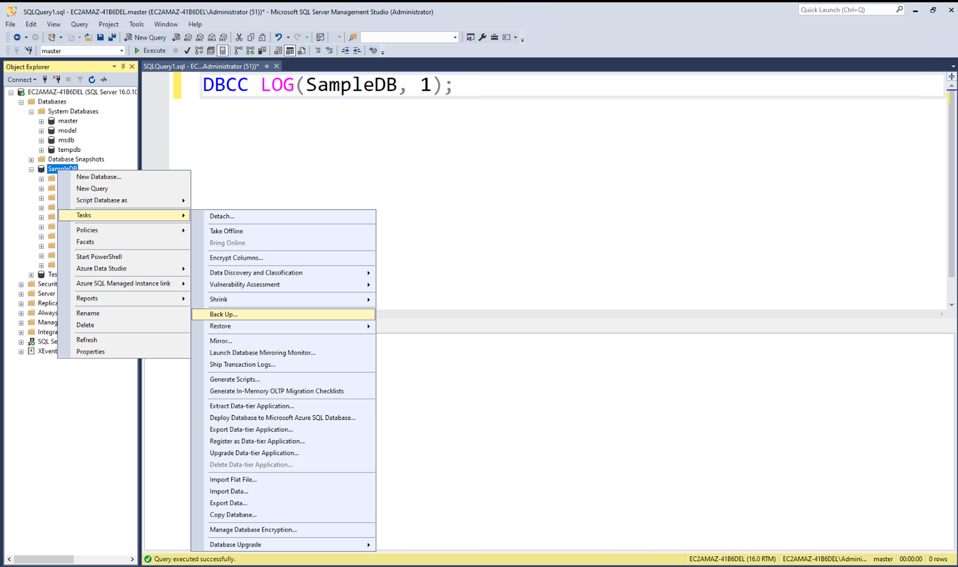The image size is (958, 567).
Task: Display the estimated execution plan
Action: 198,50
